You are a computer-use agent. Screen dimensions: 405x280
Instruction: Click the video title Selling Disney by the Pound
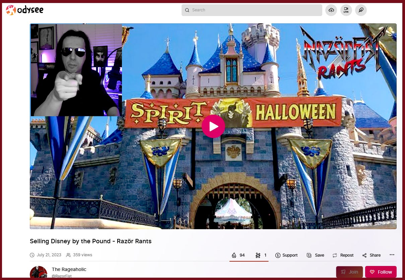(90, 241)
